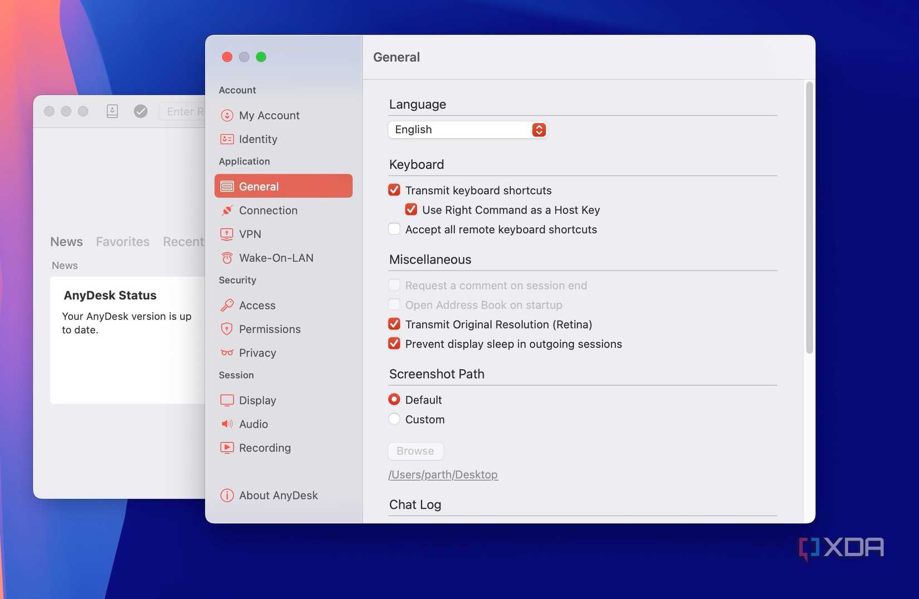Screen dimensions: 919x599
Task: Open Permissions shield icon
Action: pyautogui.click(x=227, y=329)
